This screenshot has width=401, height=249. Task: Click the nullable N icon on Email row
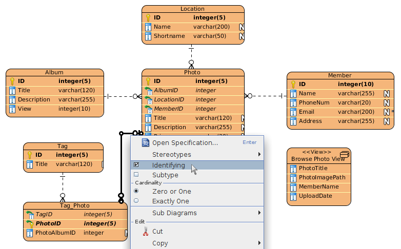pos(387,112)
